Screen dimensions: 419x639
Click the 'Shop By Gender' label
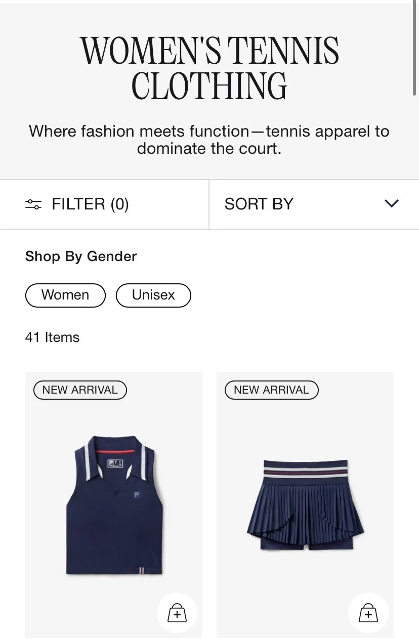click(81, 257)
